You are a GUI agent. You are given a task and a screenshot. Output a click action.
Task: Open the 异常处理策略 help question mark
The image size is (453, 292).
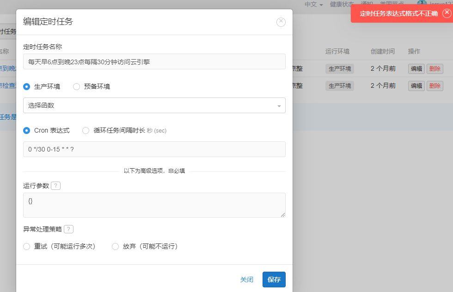[68, 229]
